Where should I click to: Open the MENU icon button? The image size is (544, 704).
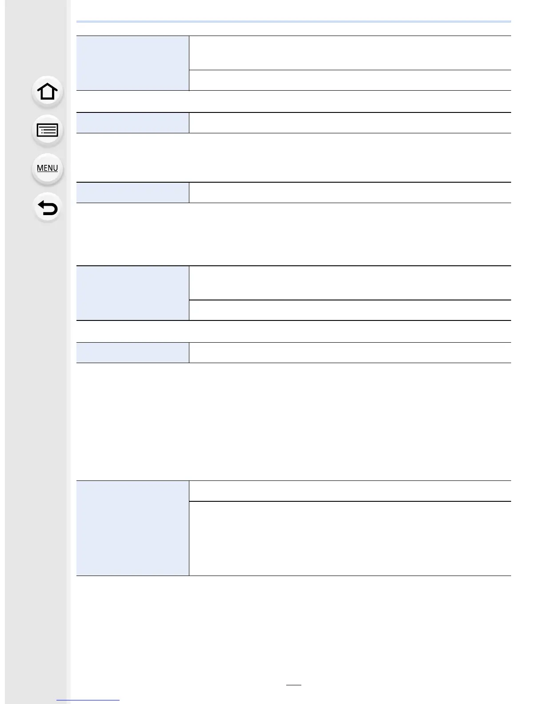[48, 168]
